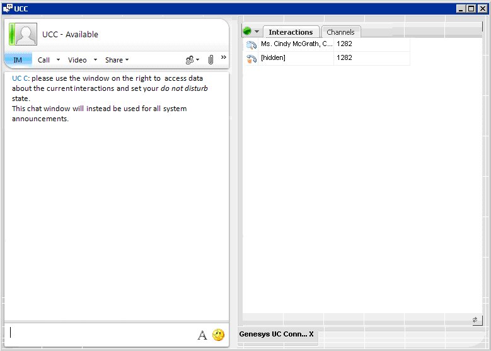Open the Video dropdown arrow

(95, 60)
